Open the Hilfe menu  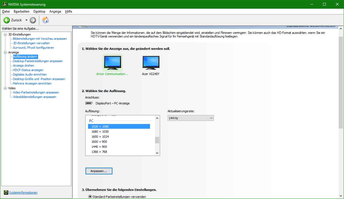68,11
